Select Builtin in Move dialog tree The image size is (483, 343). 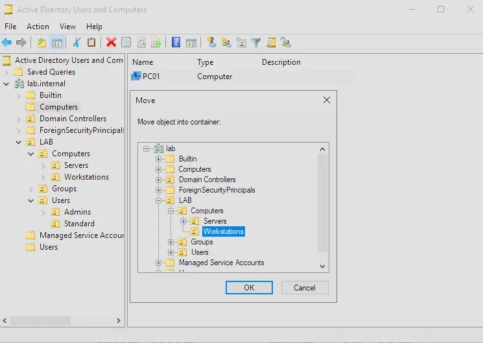187,159
